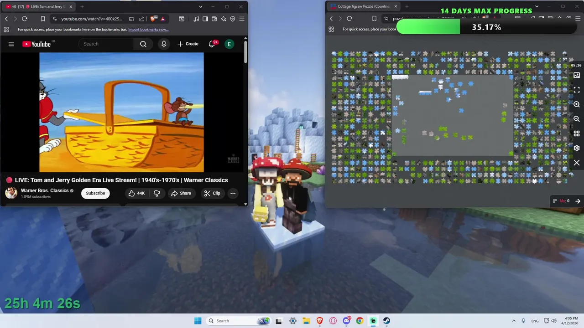The width and height of the screenshot is (584, 328).
Task: Toggle Brave sidebar panel in YouTube window
Action: coord(205,19)
